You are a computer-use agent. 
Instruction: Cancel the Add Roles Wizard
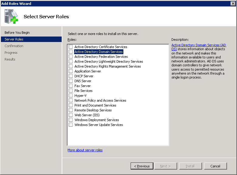(215, 166)
